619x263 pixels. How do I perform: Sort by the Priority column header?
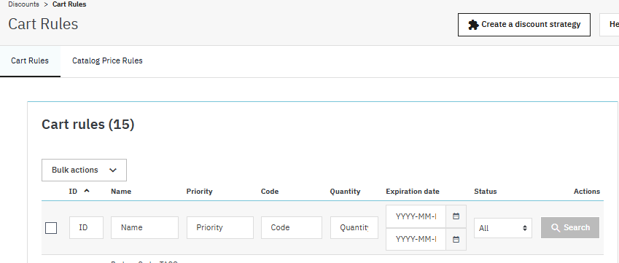coord(199,191)
